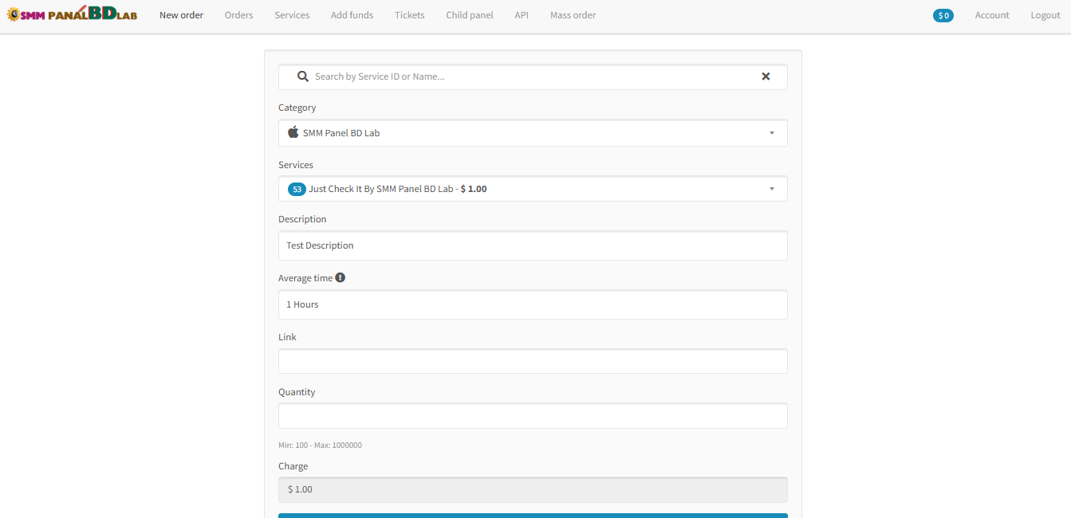Click the info icon beside Average time

[341, 278]
